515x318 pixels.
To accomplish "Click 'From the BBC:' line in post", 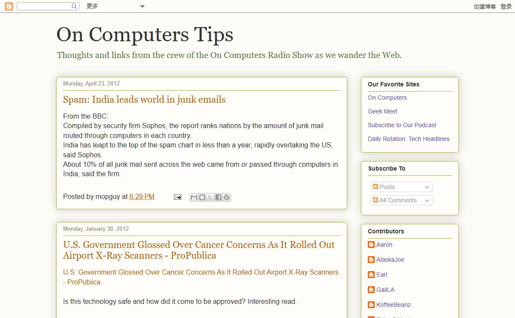I will [86, 116].
